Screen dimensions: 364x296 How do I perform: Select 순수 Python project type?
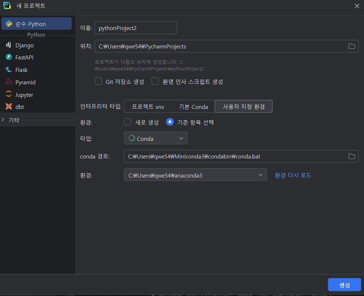tap(36, 24)
